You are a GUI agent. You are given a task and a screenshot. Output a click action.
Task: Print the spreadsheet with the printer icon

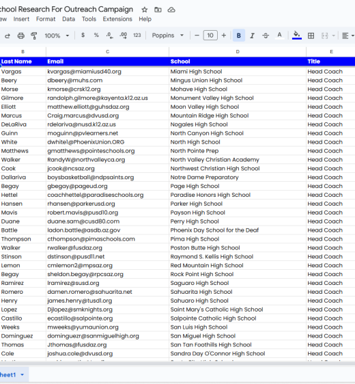coord(21,36)
